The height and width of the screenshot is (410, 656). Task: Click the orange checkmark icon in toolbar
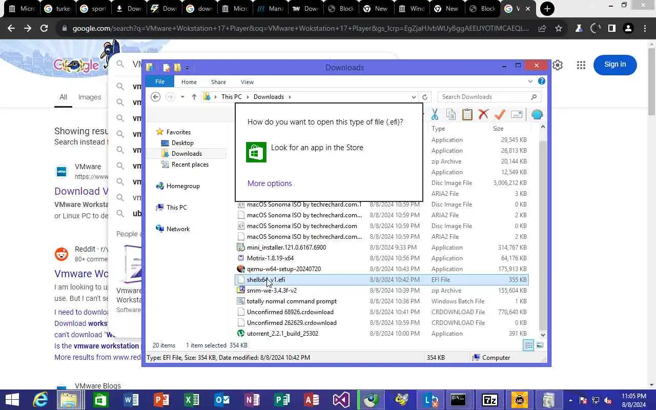point(500,114)
